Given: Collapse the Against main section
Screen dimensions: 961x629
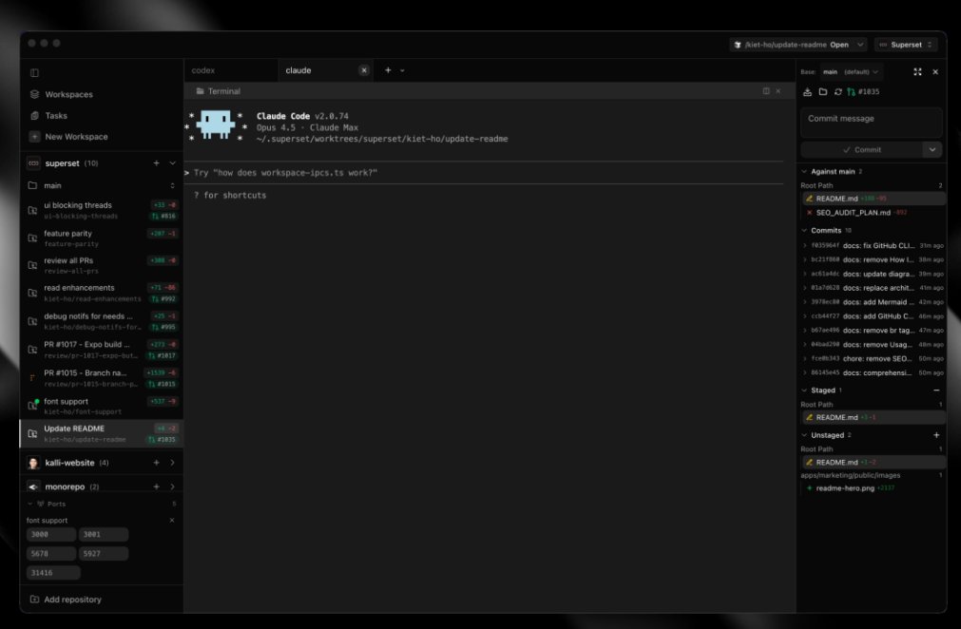Looking at the screenshot, I should coord(804,171).
